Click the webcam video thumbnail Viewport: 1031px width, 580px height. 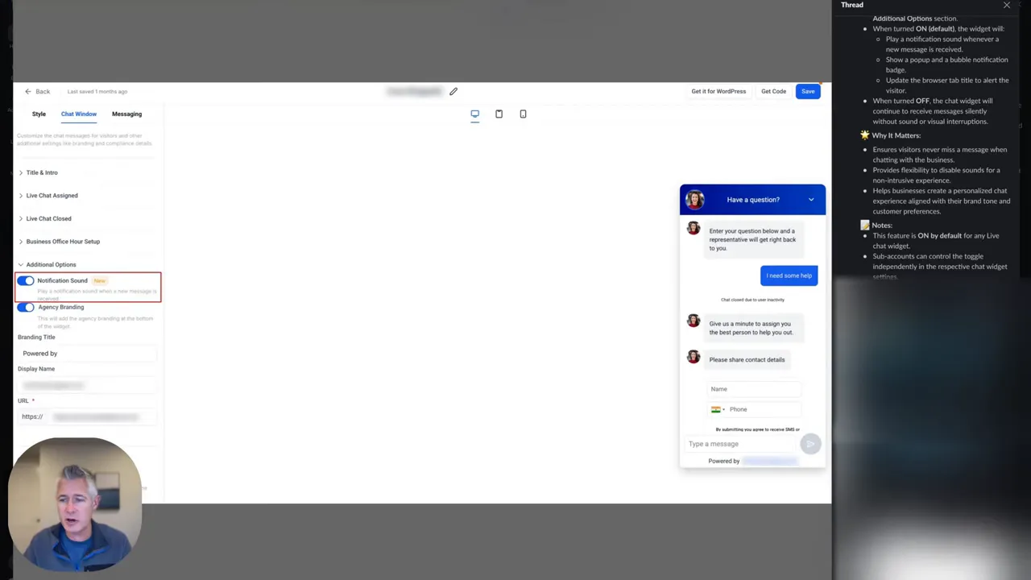click(x=75, y=505)
